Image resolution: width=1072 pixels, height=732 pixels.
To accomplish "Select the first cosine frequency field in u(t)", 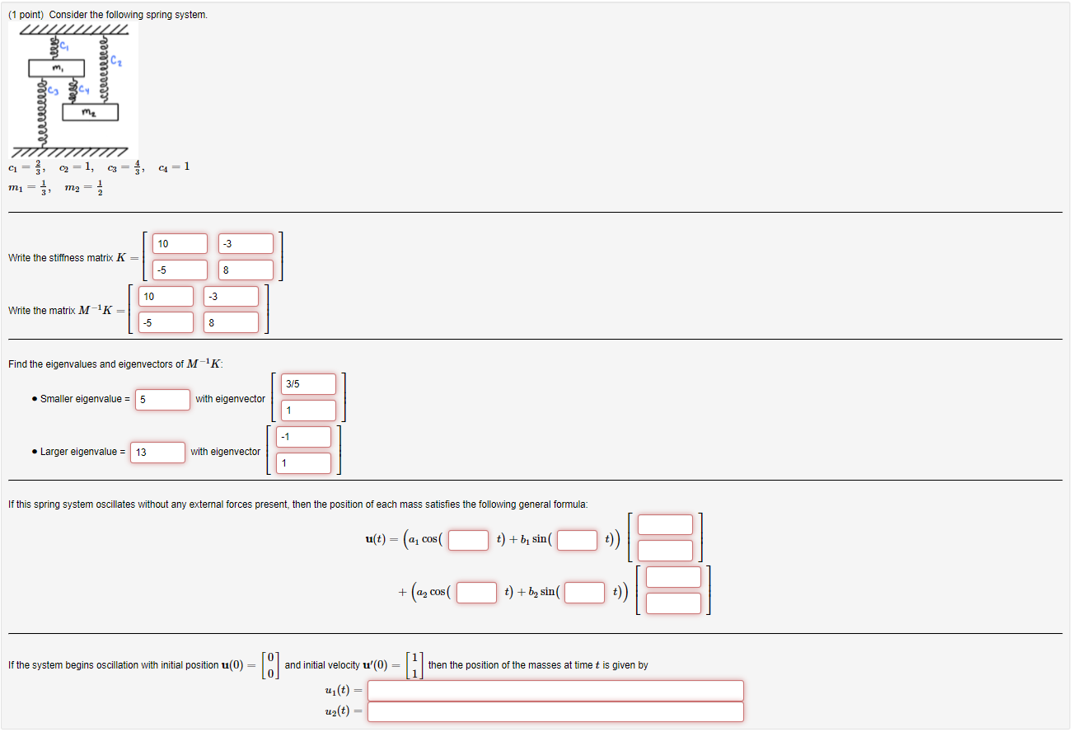I will [x=466, y=541].
